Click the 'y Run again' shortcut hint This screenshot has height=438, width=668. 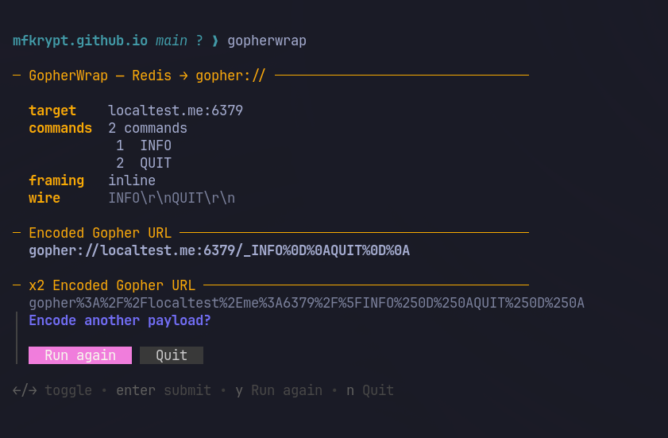279,390
